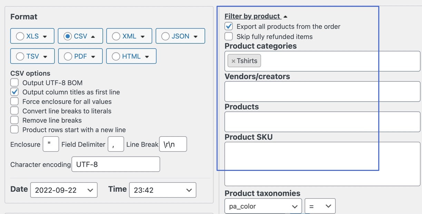
Task: Open the equals operator dropdown
Action: click(x=320, y=206)
